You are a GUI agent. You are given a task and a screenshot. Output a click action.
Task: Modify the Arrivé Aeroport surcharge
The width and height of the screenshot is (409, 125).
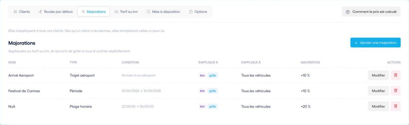pos(378,75)
